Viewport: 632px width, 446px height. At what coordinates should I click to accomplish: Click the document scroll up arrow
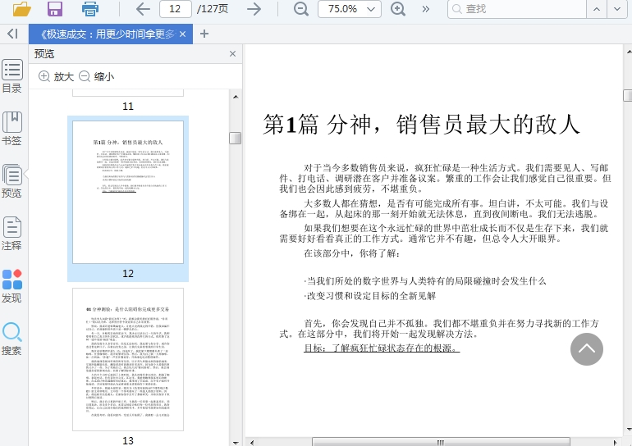628,52
